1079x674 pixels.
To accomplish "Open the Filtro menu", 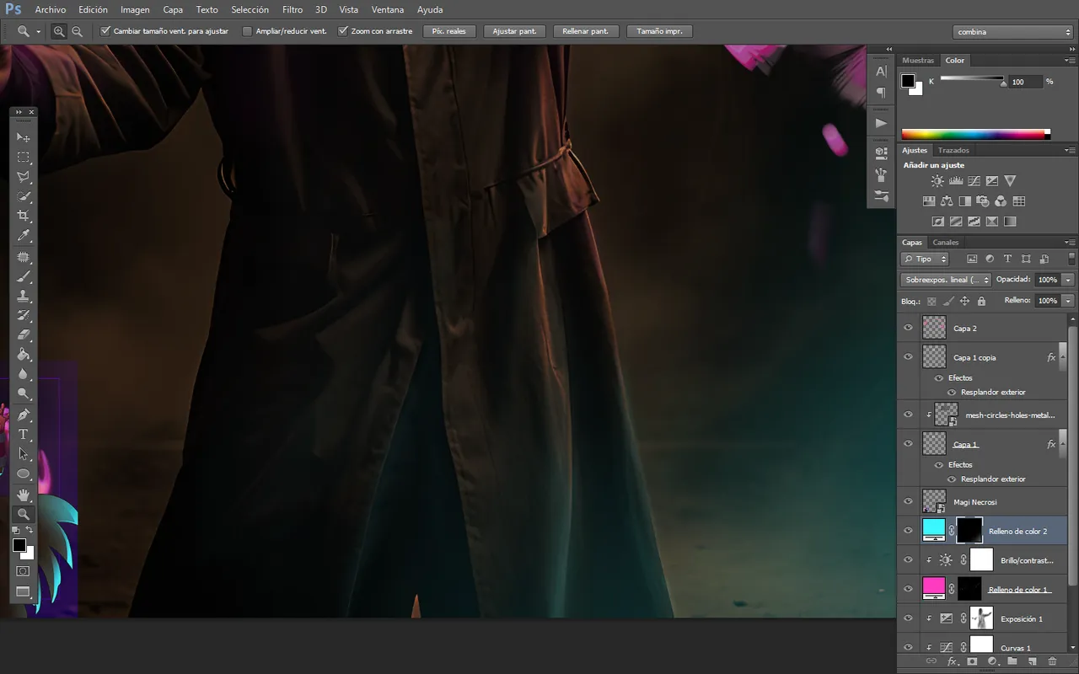I will (x=293, y=10).
